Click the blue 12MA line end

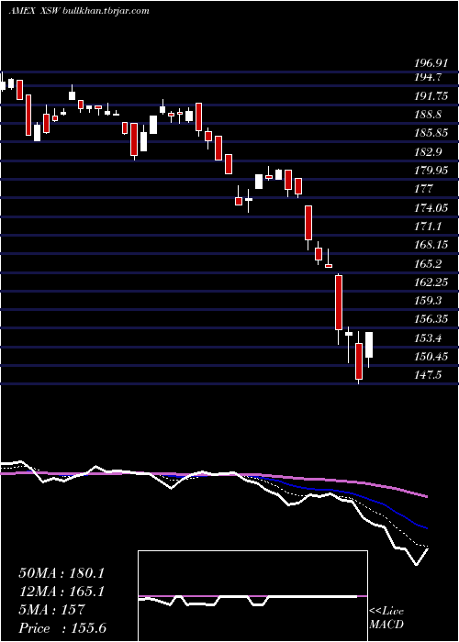426,528
